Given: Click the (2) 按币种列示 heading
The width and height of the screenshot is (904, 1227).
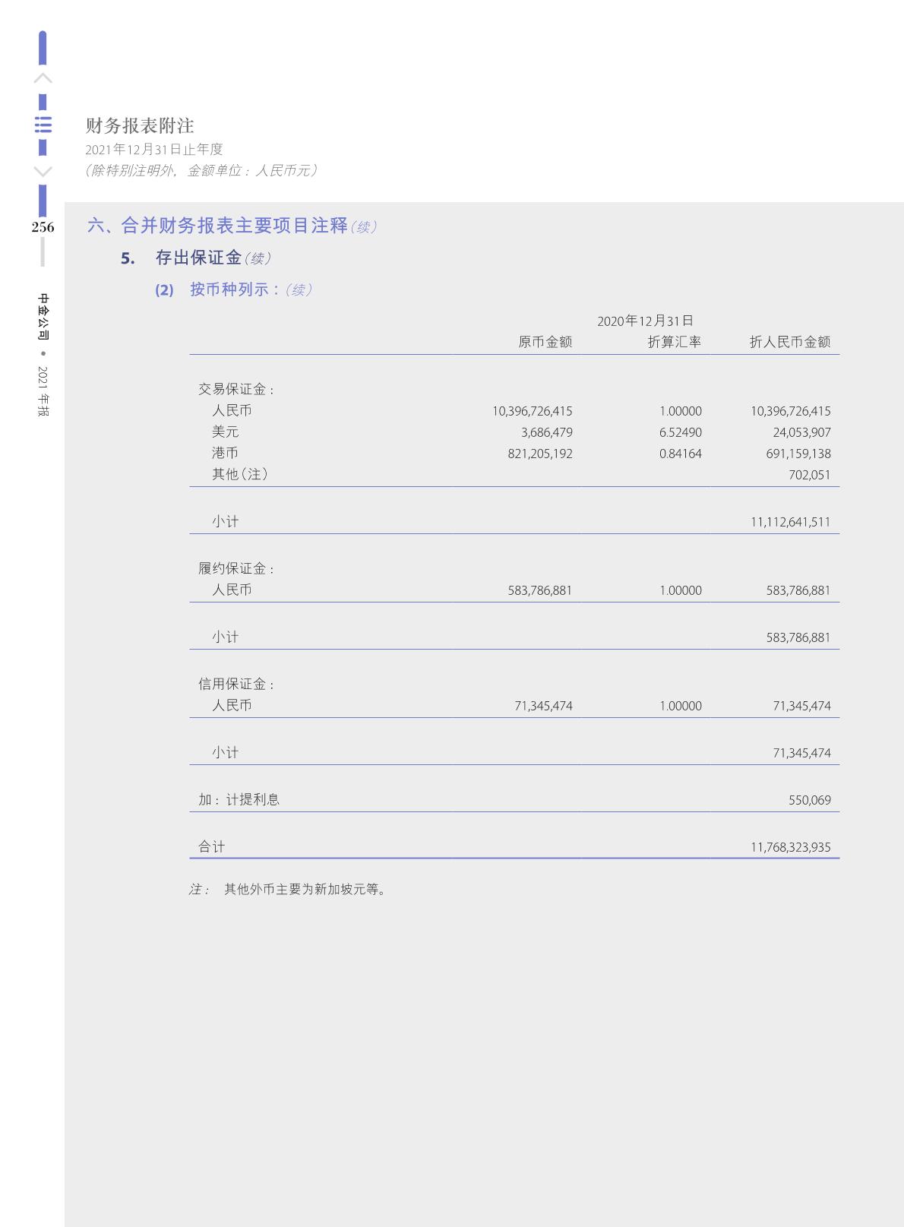Looking at the screenshot, I should pos(234,289).
